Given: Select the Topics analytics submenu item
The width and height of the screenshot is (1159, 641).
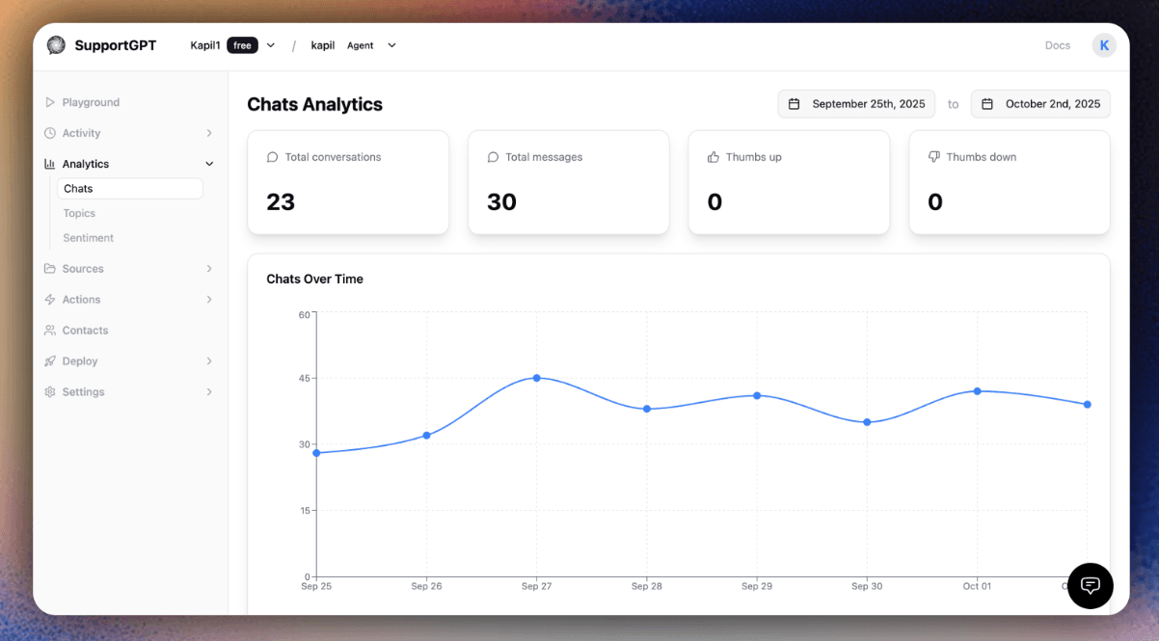Looking at the screenshot, I should (x=79, y=213).
